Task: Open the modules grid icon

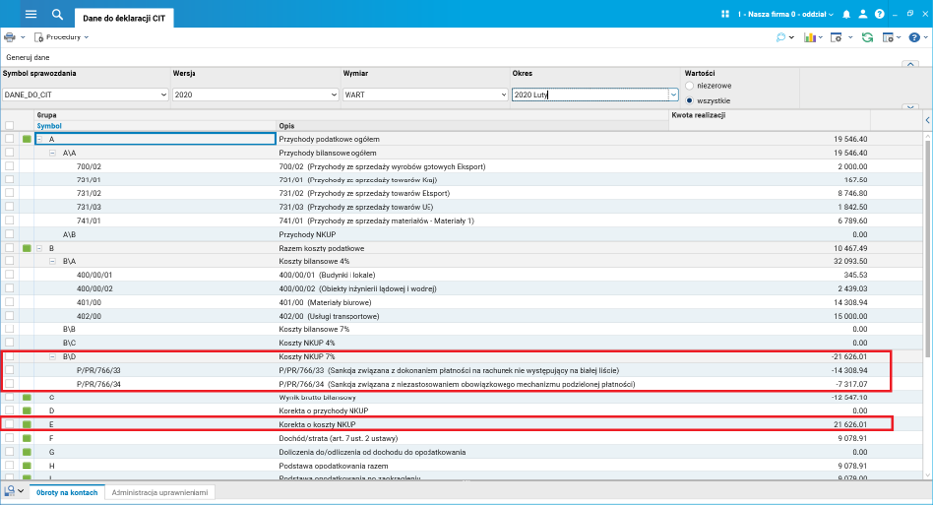Action: (x=725, y=14)
